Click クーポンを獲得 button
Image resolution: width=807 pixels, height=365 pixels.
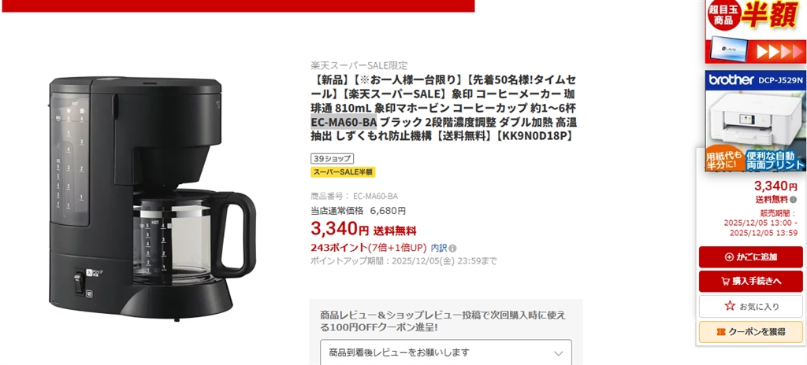point(750,332)
